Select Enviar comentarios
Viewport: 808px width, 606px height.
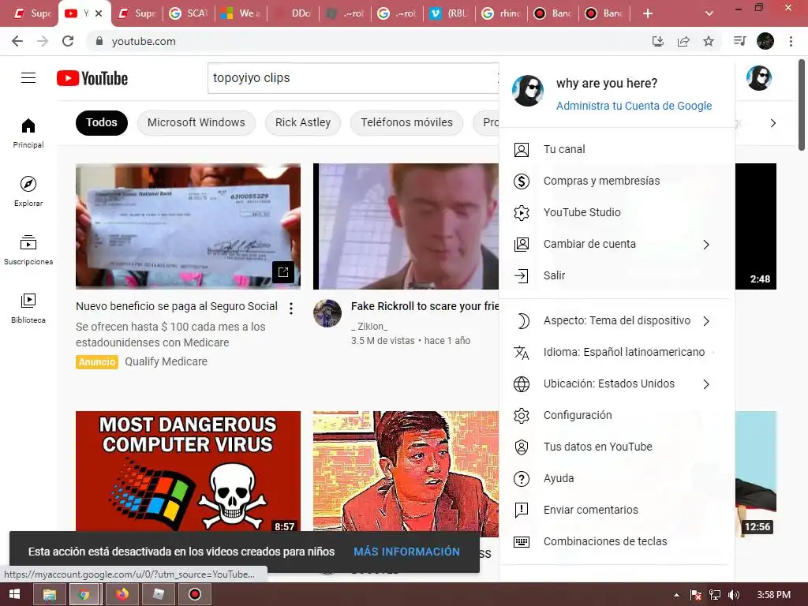tap(617, 511)
